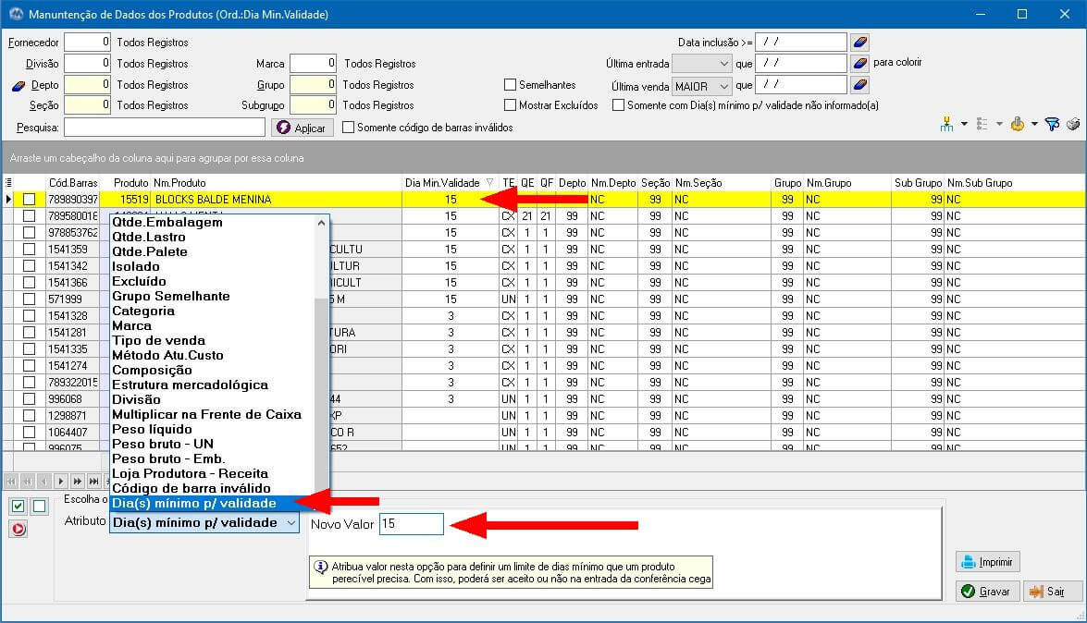Click the yellow hierarchy grouping toolbar icon

click(946, 124)
